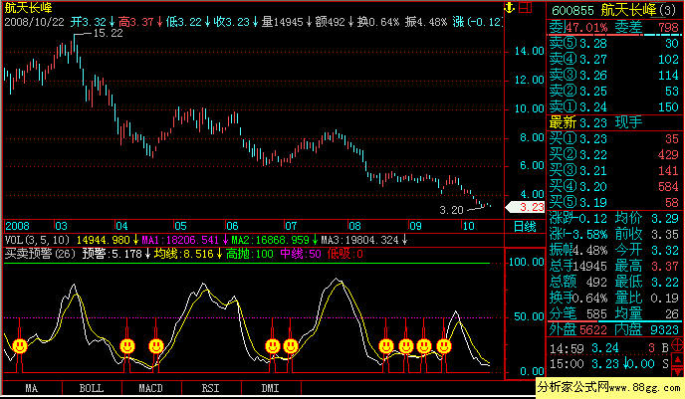The width and height of the screenshot is (685, 399).
Task: Switch to the BOLL indicator tab
Action: (x=92, y=388)
